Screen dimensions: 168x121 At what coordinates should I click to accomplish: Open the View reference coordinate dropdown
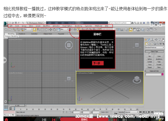point(64,29)
